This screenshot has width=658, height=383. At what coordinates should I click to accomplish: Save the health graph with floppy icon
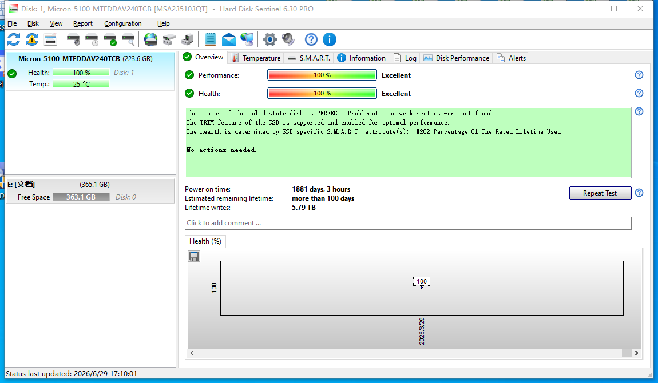click(x=194, y=256)
